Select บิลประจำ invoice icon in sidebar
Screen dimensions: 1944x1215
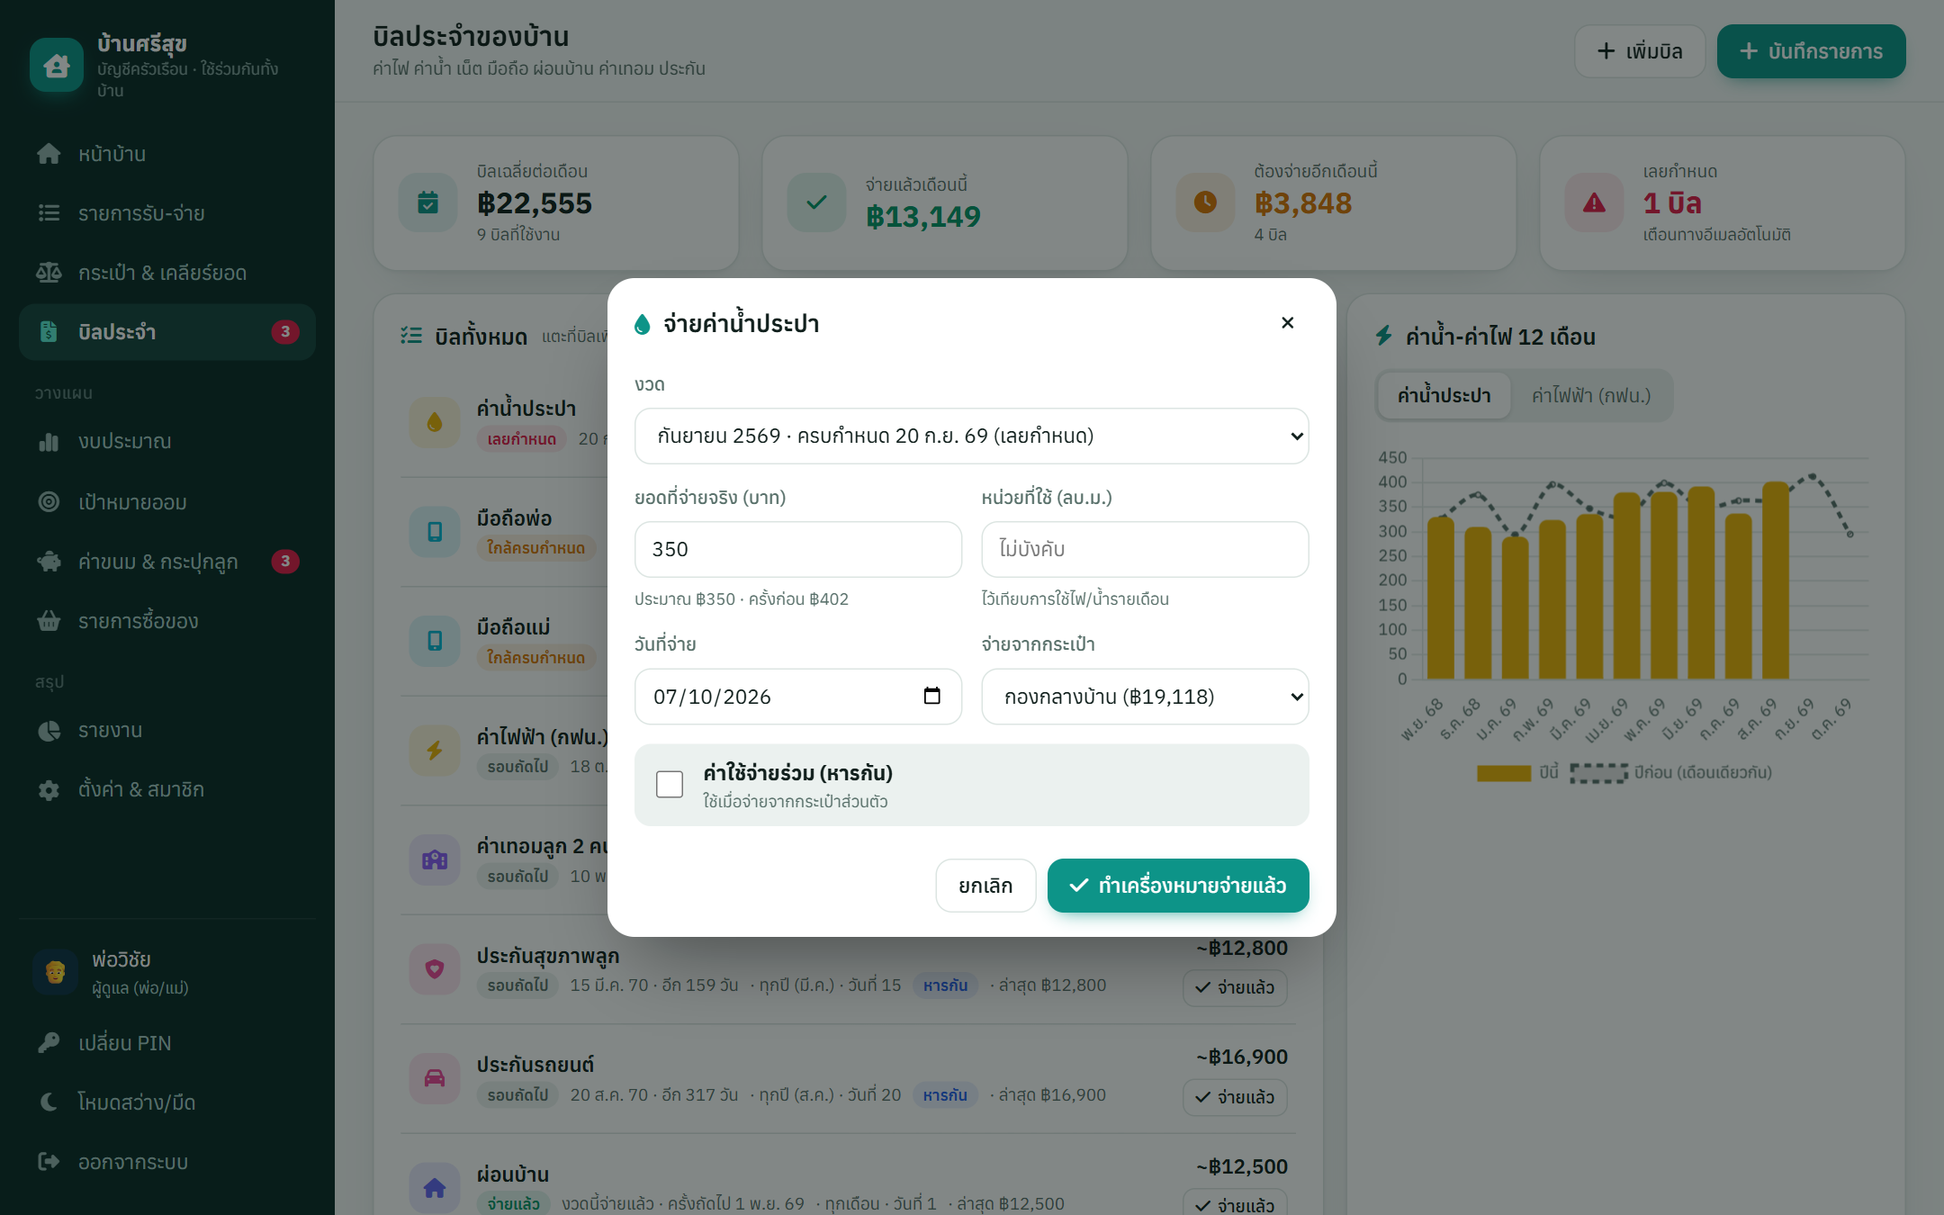pos(49,332)
